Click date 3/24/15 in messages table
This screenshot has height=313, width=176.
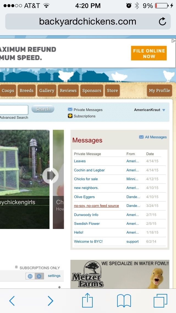click(x=152, y=206)
